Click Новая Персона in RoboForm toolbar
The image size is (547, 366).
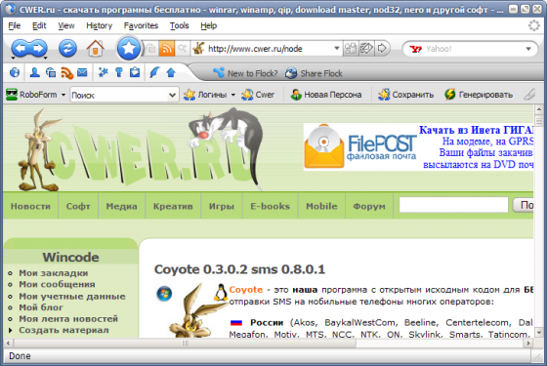click(326, 95)
